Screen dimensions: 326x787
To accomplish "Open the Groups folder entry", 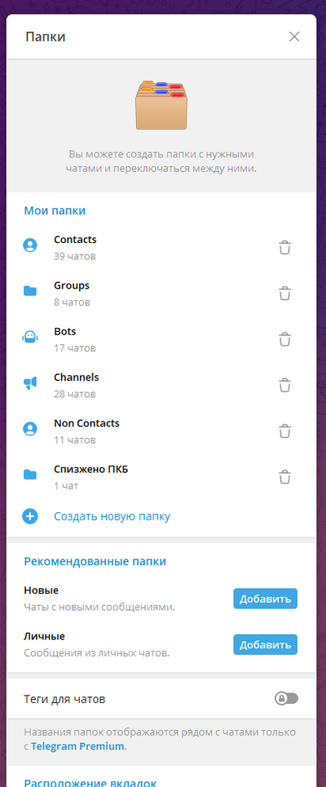I will 161,294.
